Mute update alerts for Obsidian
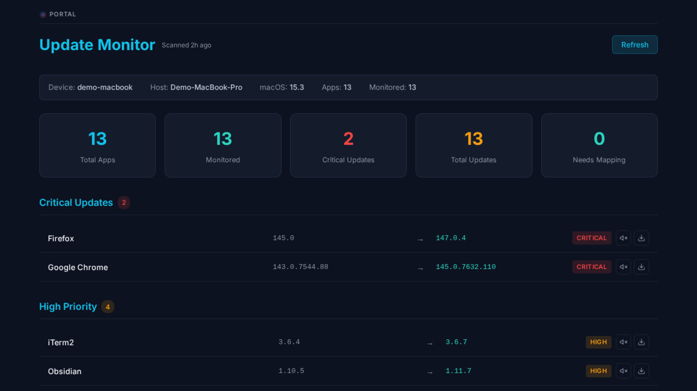The width and height of the screenshot is (697, 391). pos(623,371)
